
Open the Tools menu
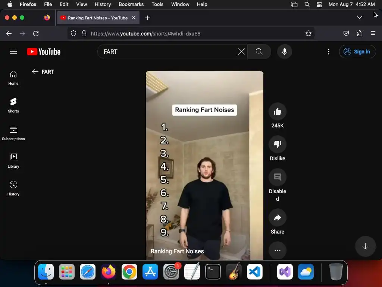[x=157, y=4]
